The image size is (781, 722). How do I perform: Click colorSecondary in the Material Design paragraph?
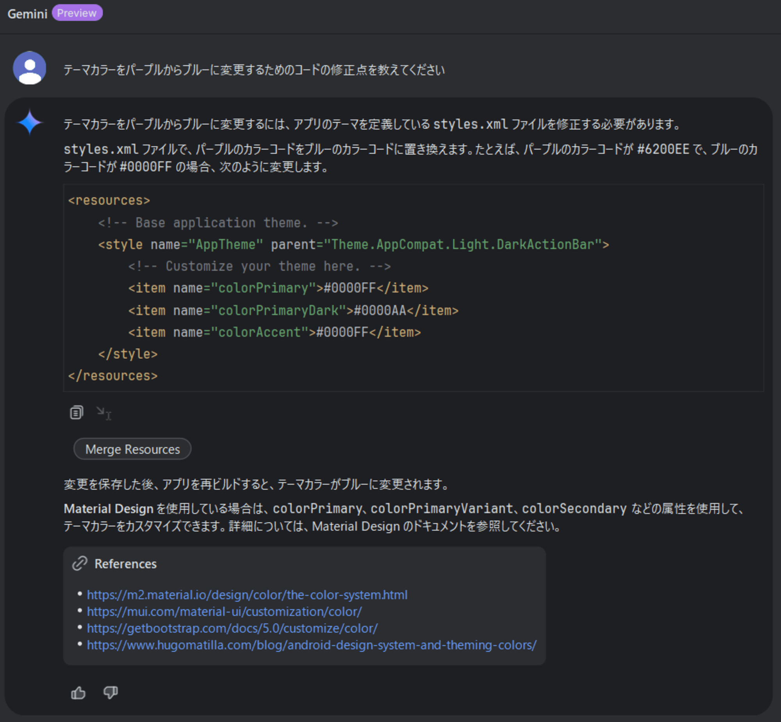(x=574, y=509)
